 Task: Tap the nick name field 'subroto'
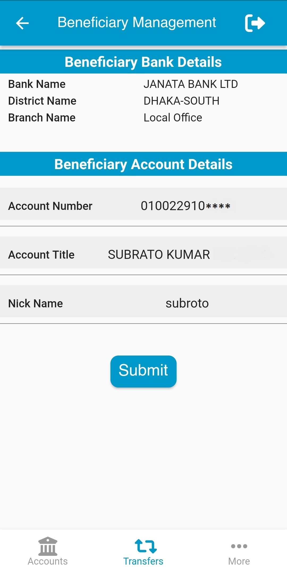coord(187,303)
